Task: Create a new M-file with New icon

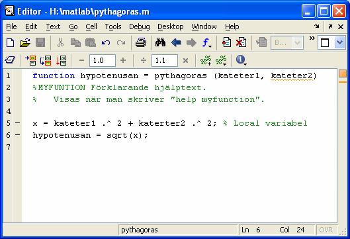Action: 10,42
